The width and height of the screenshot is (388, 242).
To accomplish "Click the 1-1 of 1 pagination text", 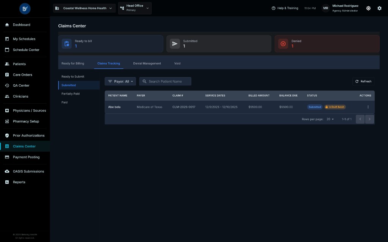I will 346,119.
